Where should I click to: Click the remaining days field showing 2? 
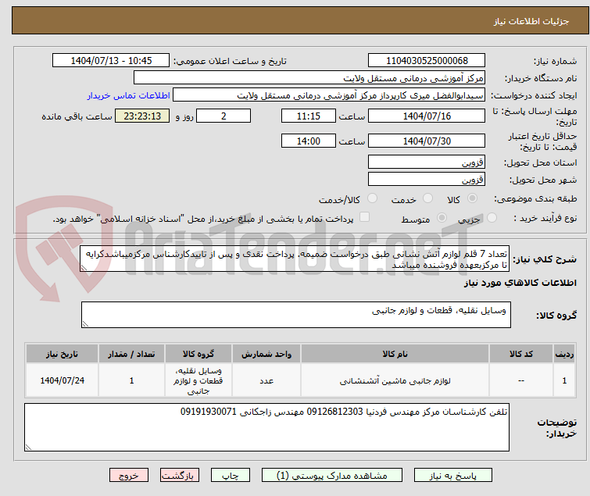pyautogui.click(x=223, y=116)
